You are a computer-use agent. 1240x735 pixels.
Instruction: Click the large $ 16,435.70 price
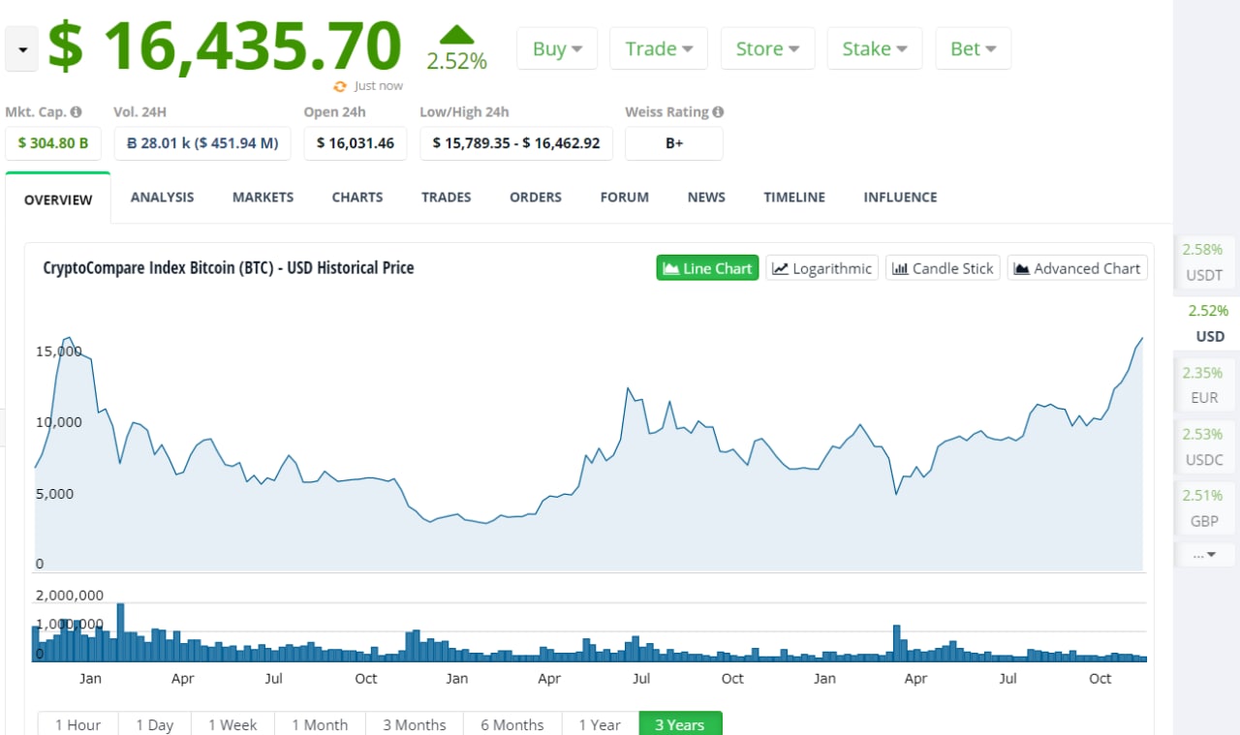tap(225, 46)
